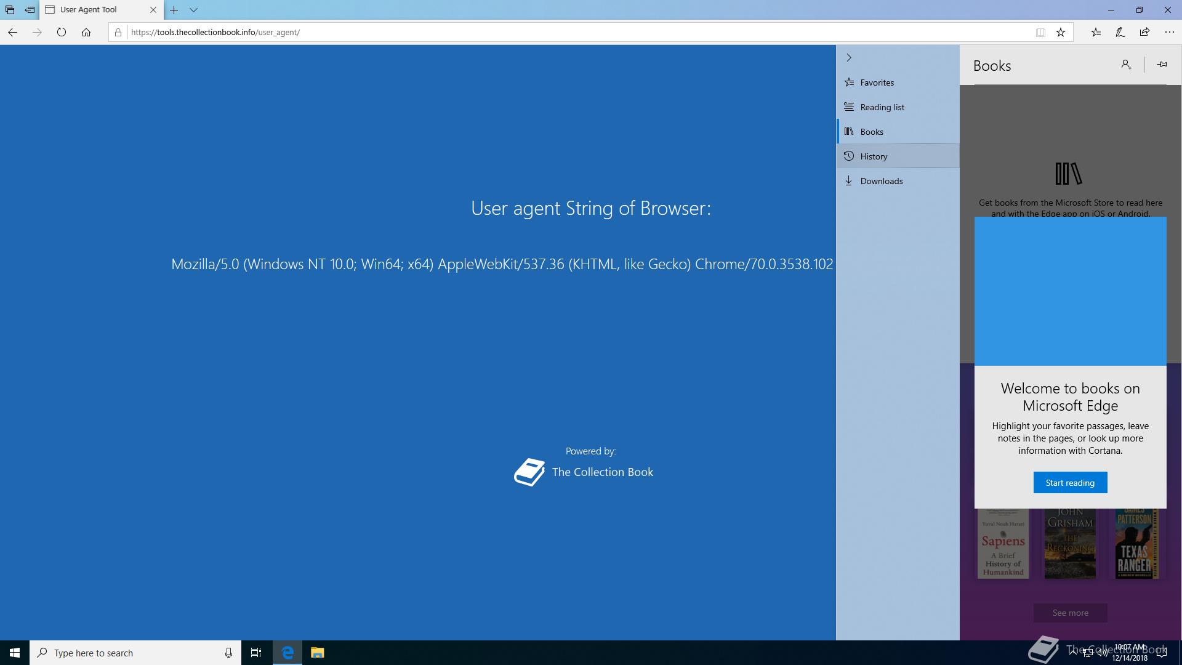Close the User Agent Tool tab

153,10
